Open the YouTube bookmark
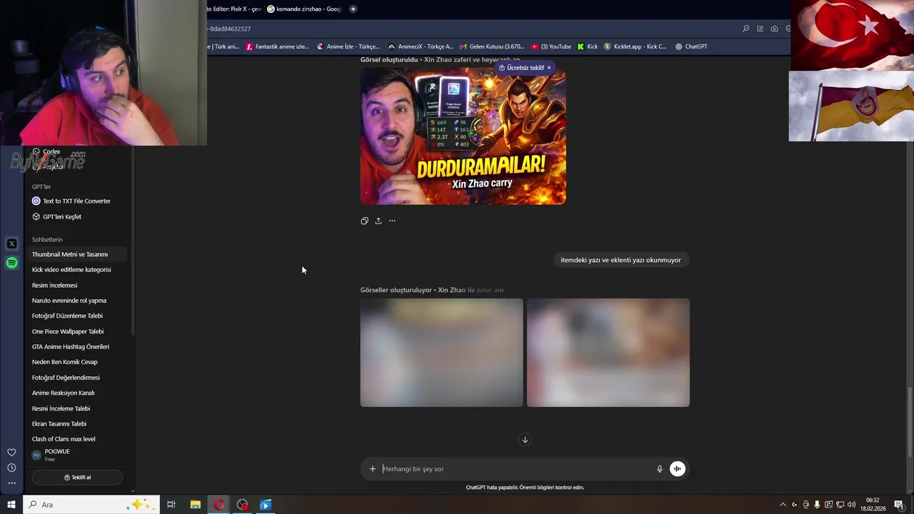This screenshot has height=514, width=914. point(551,46)
